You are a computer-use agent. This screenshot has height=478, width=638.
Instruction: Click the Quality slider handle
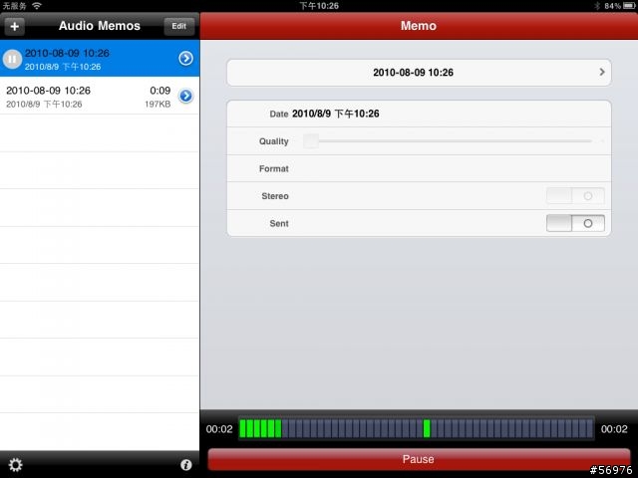[x=311, y=141]
